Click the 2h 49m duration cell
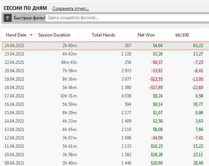The width and height of the screenshot is (209, 166). click(70, 46)
